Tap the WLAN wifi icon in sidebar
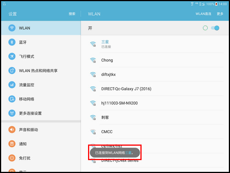The image size is (230, 173). 12,28
